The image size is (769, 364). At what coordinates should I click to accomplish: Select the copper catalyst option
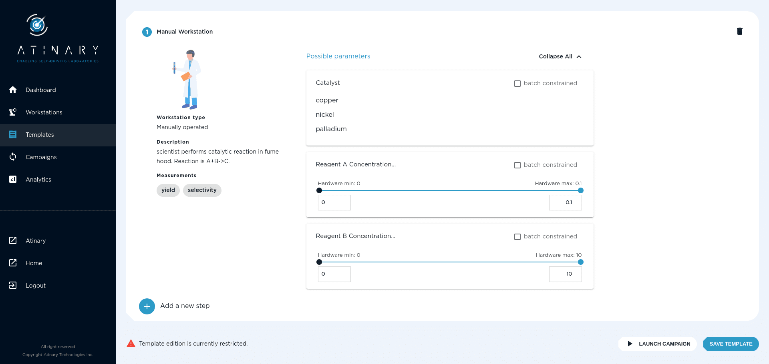[327, 100]
